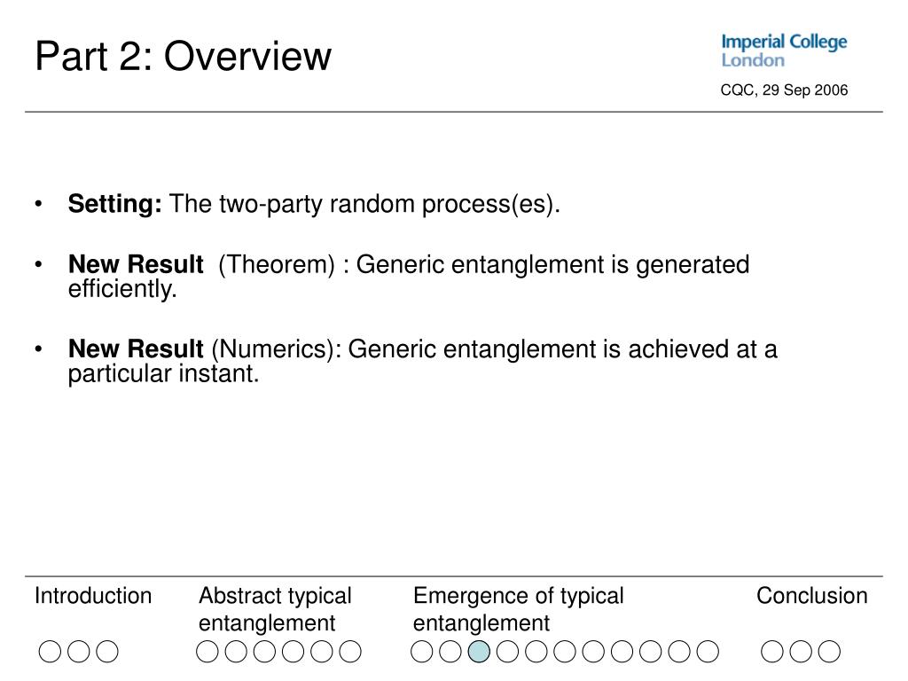Click the Imperial College London logo

pos(784,51)
